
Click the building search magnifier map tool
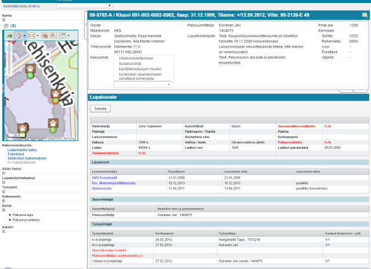(x=54, y=36)
